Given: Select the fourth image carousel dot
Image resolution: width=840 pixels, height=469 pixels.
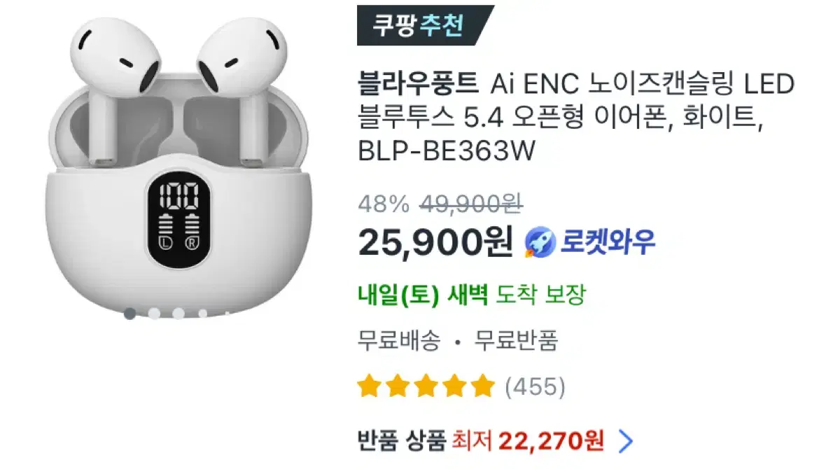Looking at the screenshot, I should click(203, 314).
